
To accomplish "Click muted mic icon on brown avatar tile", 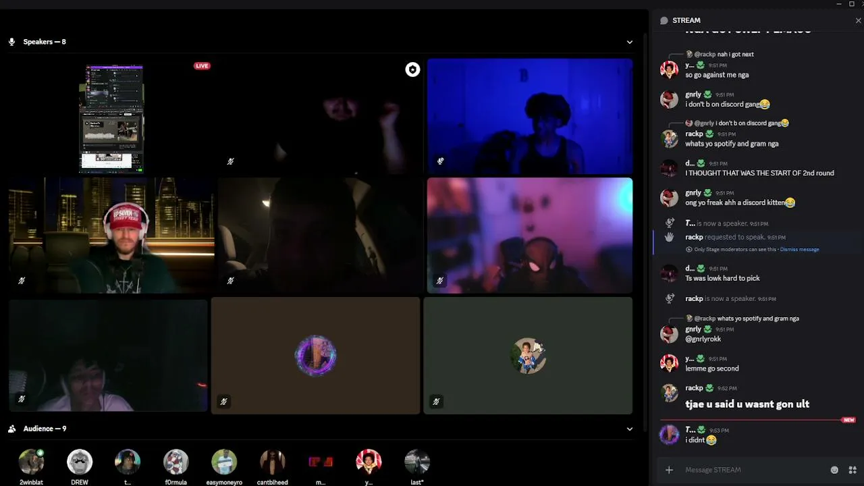I will pyautogui.click(x=223, y=402).
